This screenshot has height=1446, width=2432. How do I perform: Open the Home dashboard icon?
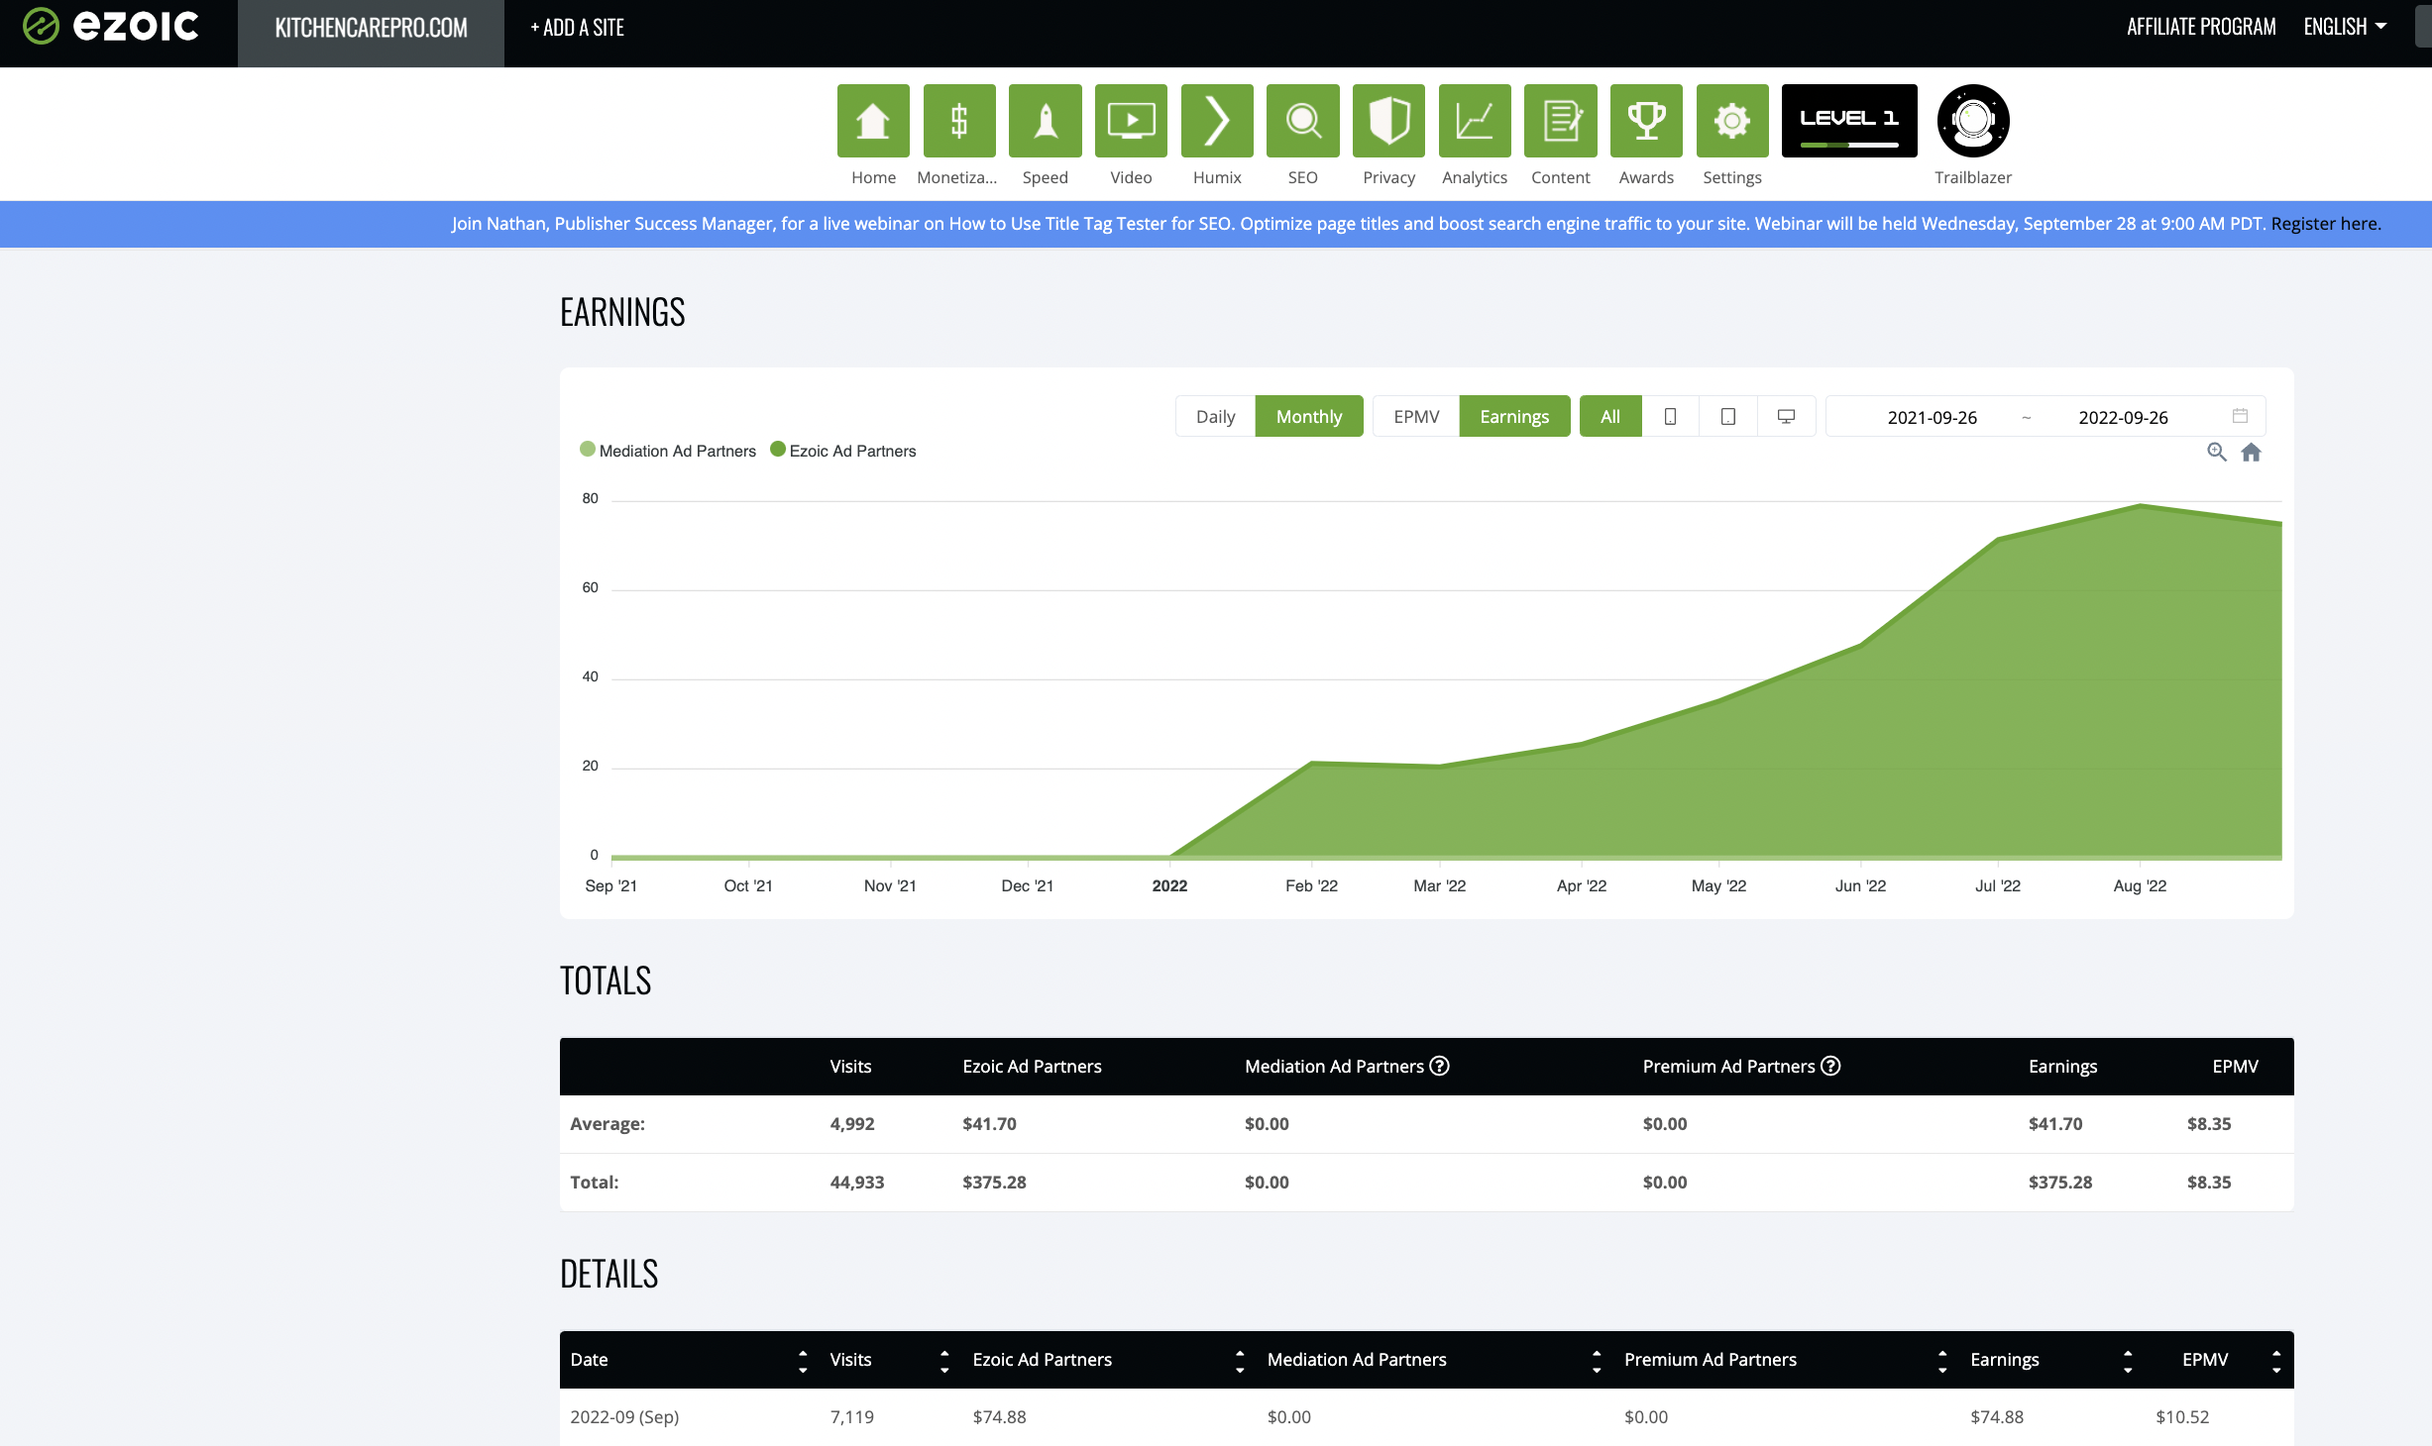tap(873, 121)
